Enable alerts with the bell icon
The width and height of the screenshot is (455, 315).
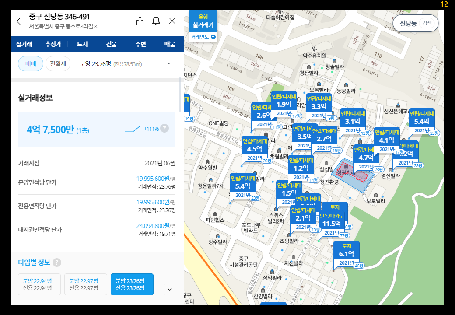click(156, 21)
